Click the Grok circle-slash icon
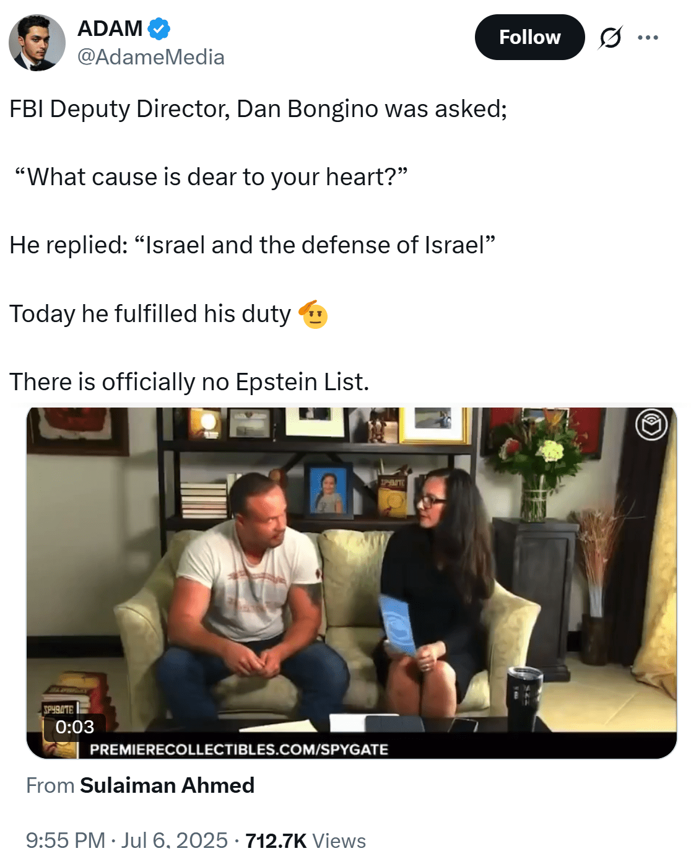Viewport: 691px width, 851px height. pos(610,38)
